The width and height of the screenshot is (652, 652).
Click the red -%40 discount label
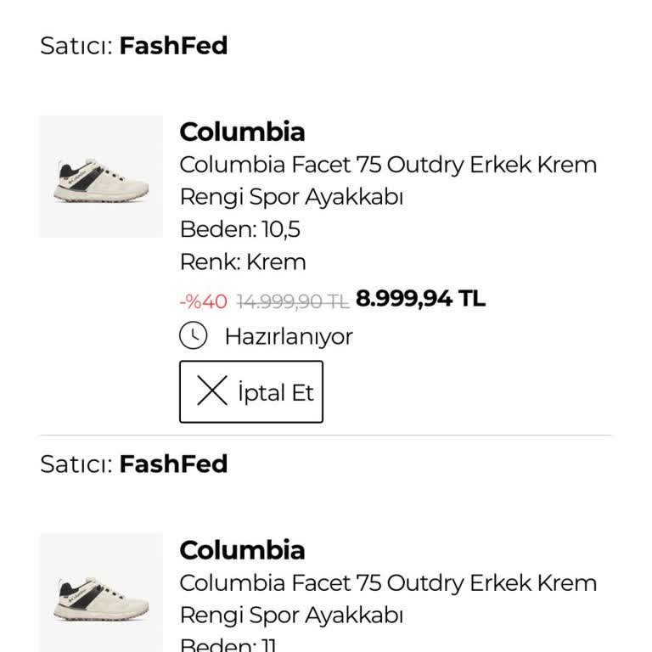point(204,301)
